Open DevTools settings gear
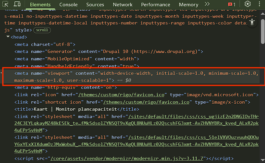 pyautogui.click(x=248, y=4)
